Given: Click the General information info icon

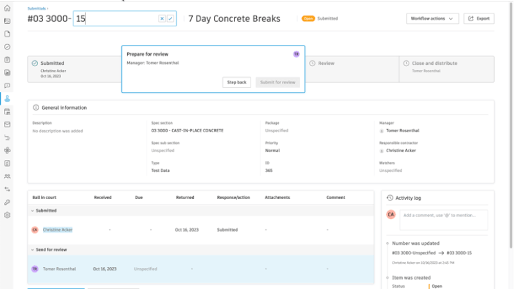Looking at the screenshot, I should 36,108.
